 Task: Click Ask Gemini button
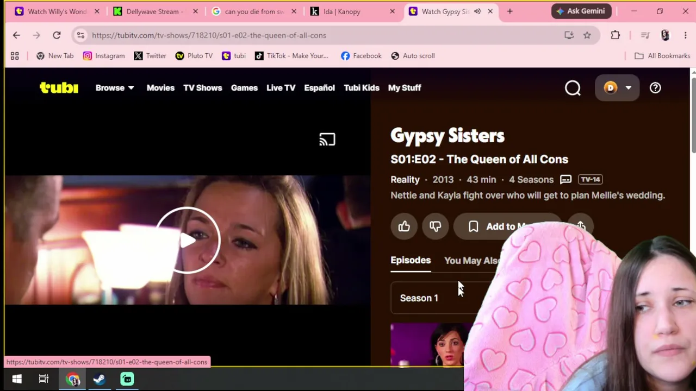pyautogui.click(x=581, y=11)
